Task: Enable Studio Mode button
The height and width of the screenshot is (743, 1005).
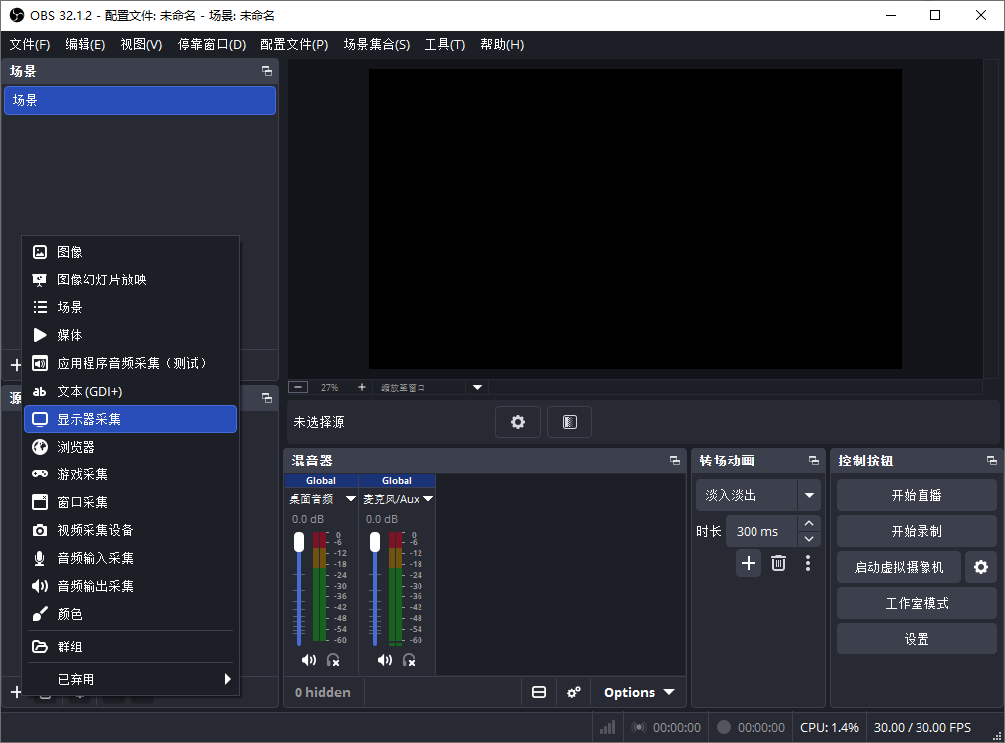Action: click(917, 603)
